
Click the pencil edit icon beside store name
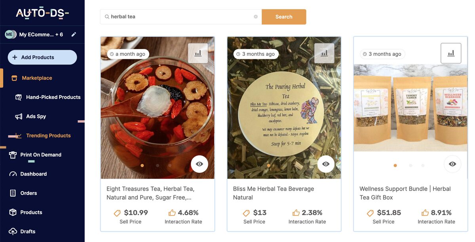click(x=74, y=34)
